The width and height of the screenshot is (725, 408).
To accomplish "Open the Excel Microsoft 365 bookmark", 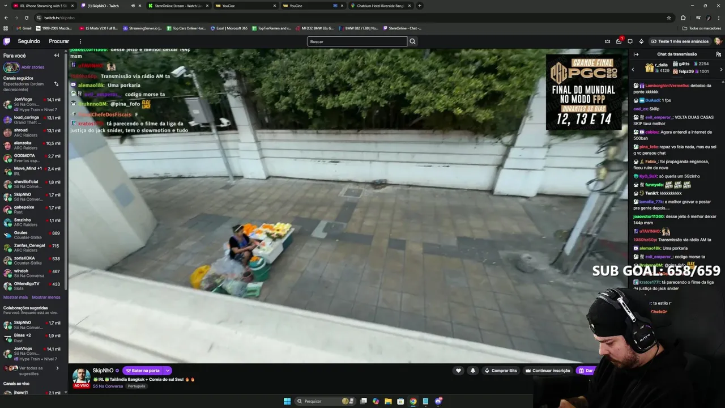I will pos(229,28).
